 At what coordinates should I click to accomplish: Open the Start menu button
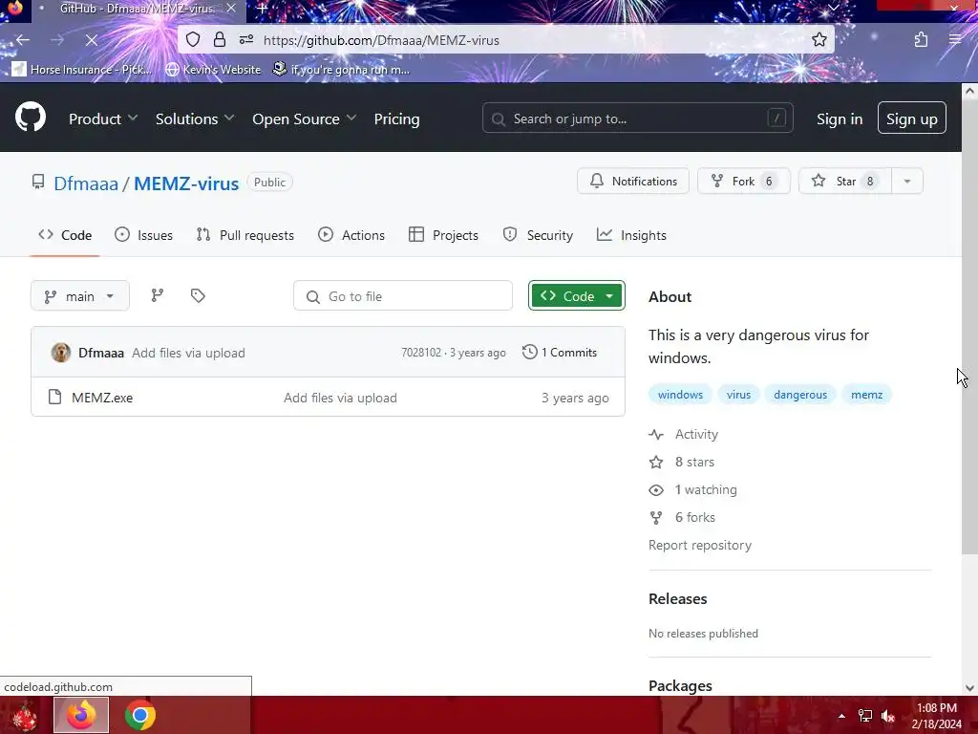[24, 716]
